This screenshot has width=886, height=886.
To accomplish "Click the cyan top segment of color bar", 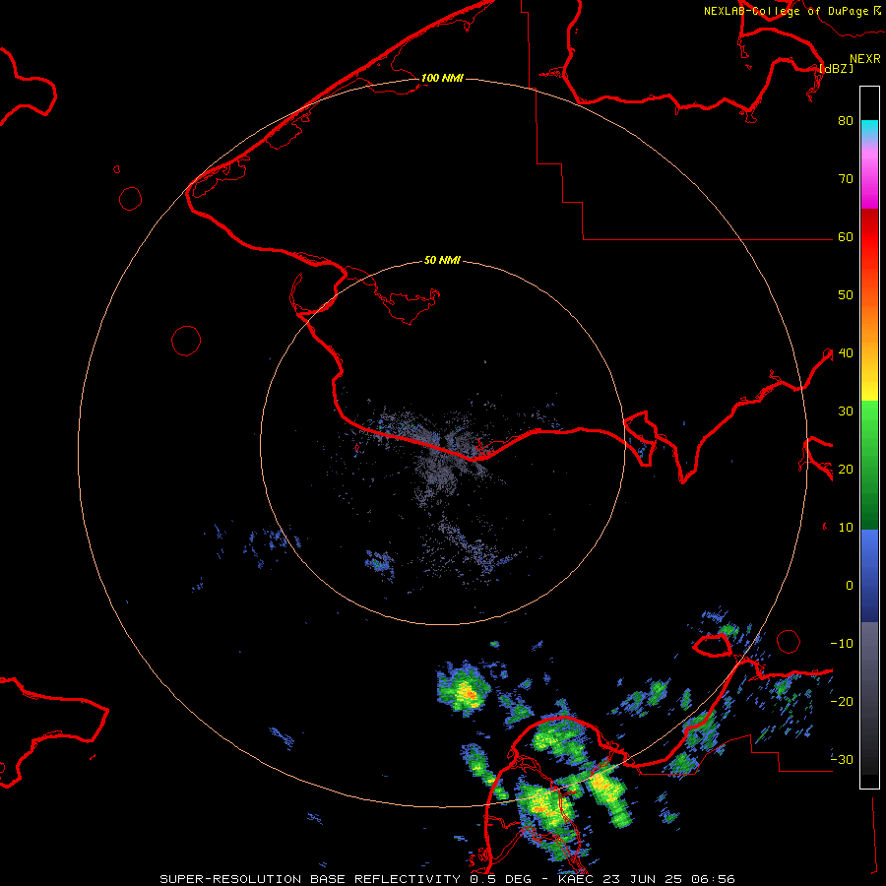I will (869, 129).
